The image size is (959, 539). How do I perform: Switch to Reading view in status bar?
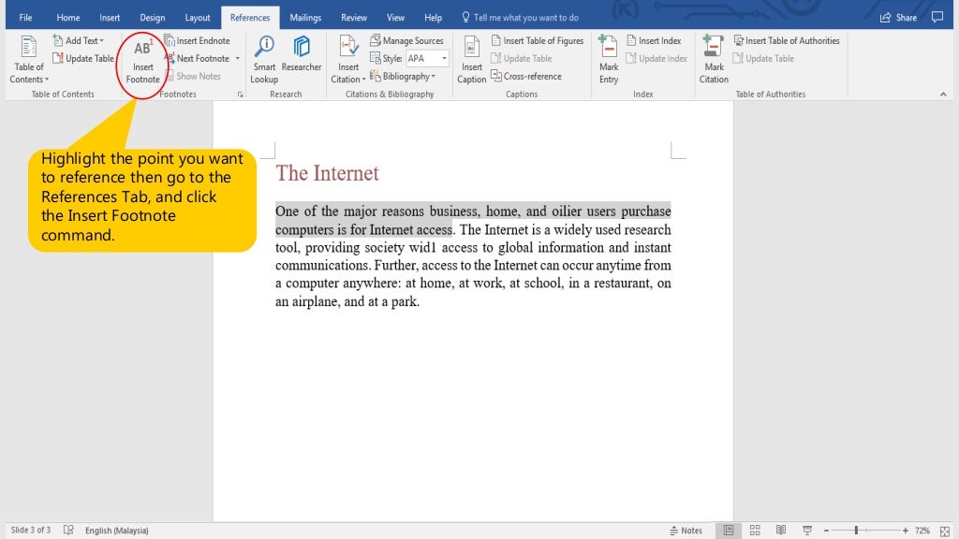[781, 531]
